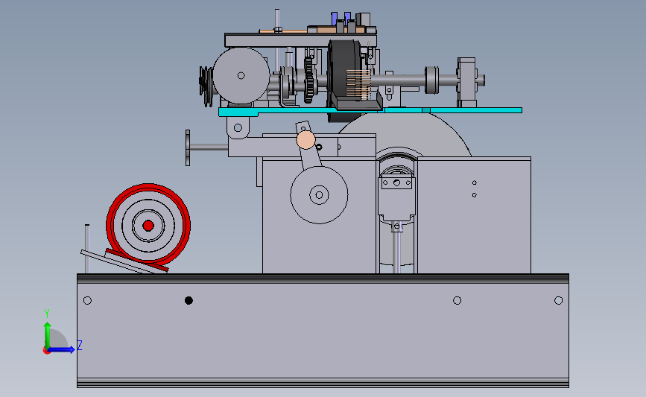Click the large gray base frame panel
This screenshot has width=646, height=397.
[323, 331]
